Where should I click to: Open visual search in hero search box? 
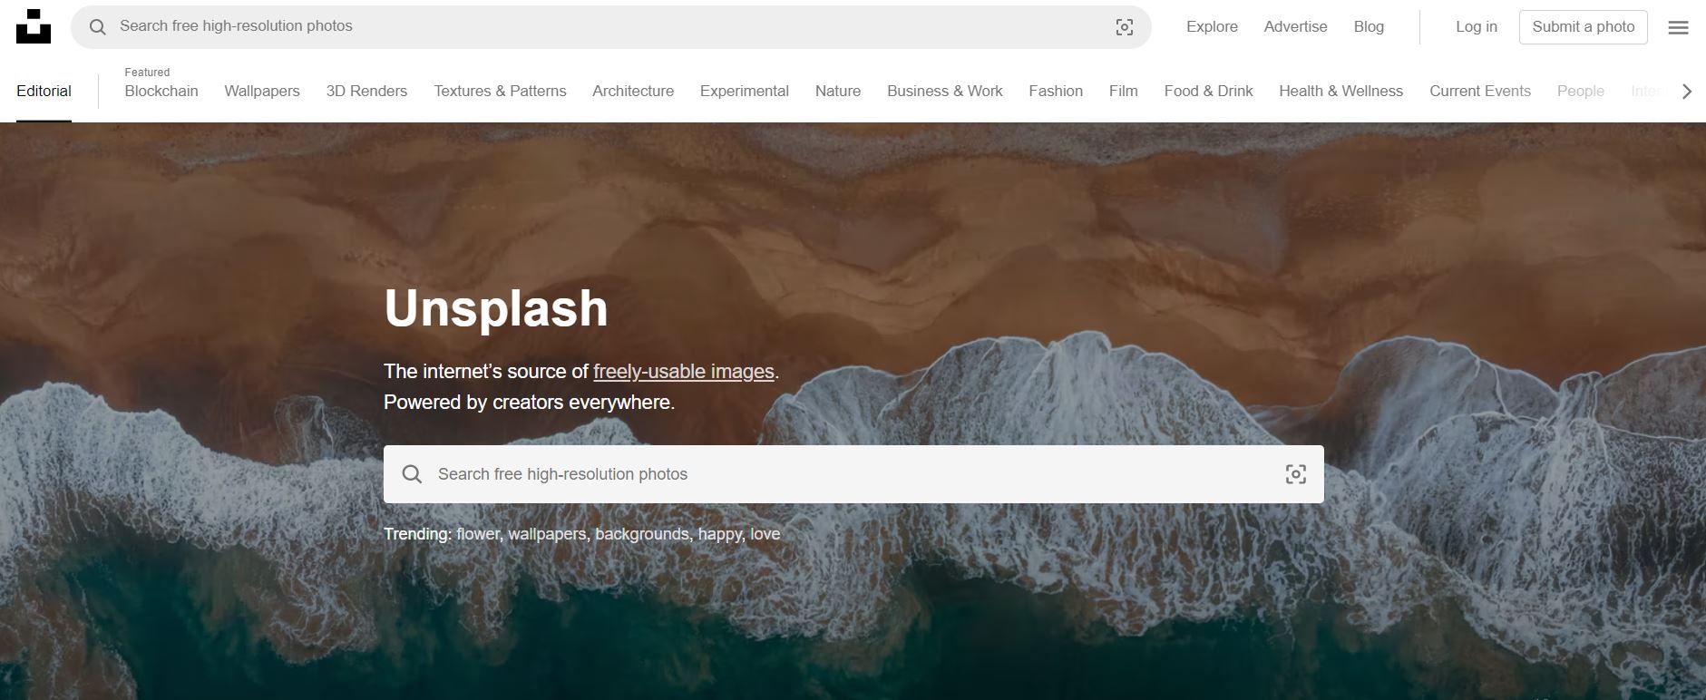click(x=1296, y=474)
